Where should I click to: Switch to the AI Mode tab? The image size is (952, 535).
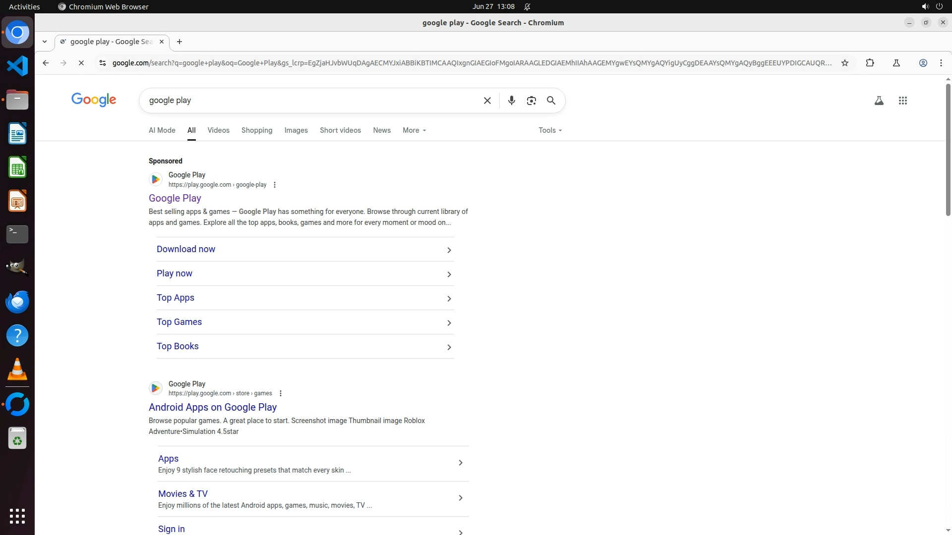162,130
